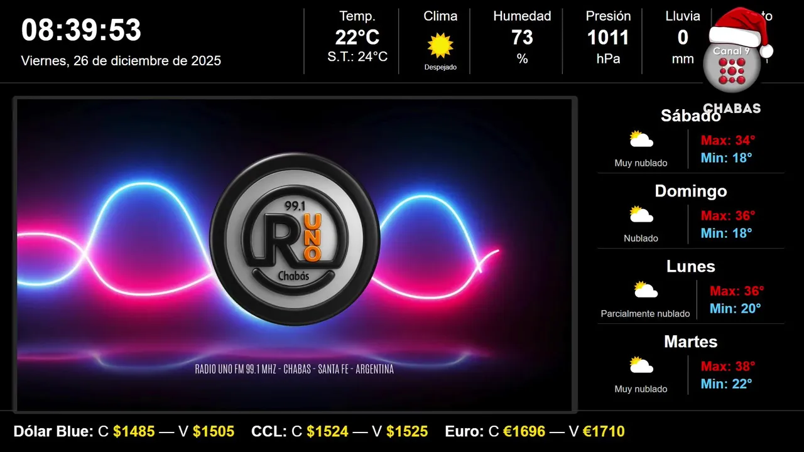
Task: Click the Lluvia 0 value
Action: click(683, 38)
